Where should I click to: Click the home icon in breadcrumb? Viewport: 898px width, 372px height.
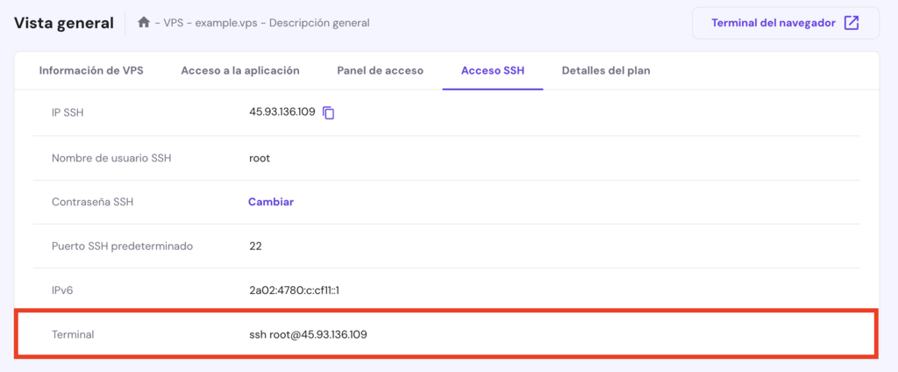[x=144, y=23]
